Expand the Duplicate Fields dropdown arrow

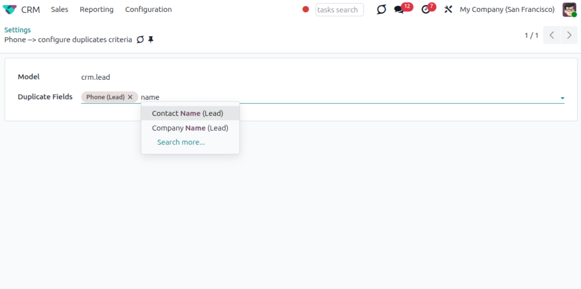click(x=562, y=98)
